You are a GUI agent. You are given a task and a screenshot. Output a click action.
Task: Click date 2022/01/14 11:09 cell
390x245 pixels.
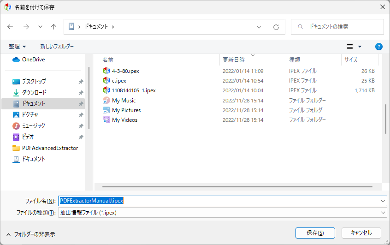click(243, 71)
